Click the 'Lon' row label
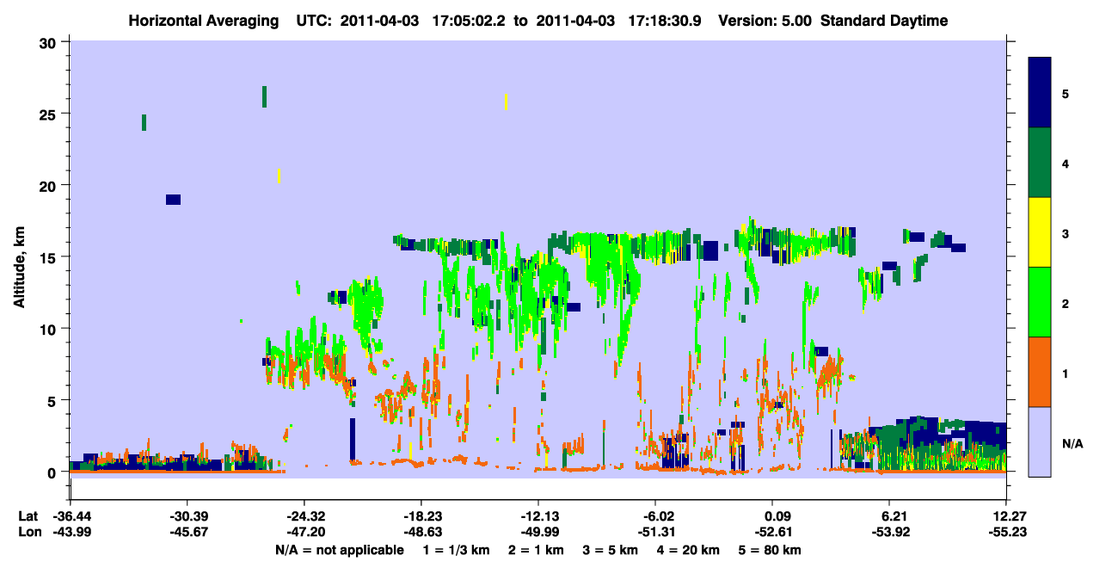1118x574 pixels. point(28,533)
